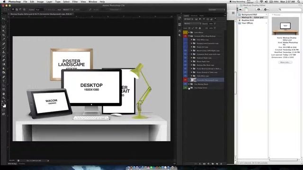Switch to the Channels panel tab
The height and width of the screenshot is (170, 303).
coord(194,16)
